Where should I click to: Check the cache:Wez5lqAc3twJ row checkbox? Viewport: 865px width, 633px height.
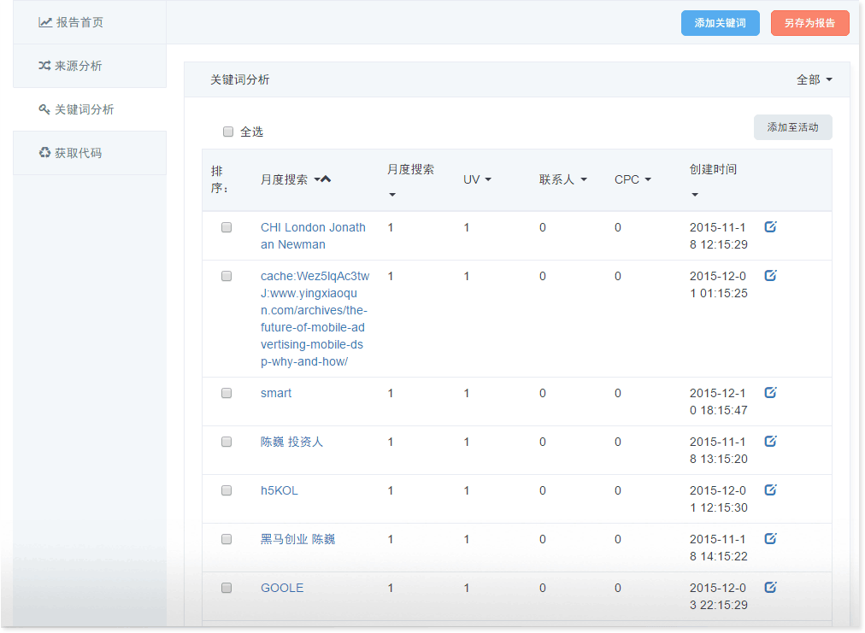[227, 276]
